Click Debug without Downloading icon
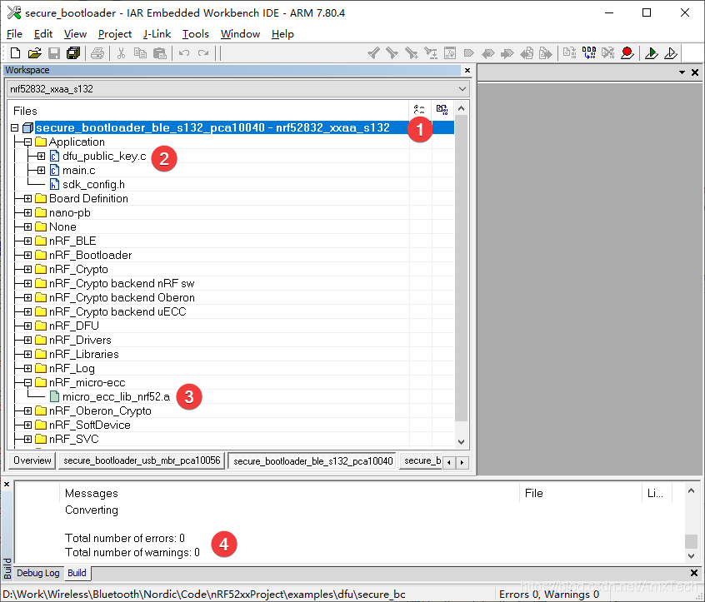Screen dimensions: 705x602 [x=670, y=53]
